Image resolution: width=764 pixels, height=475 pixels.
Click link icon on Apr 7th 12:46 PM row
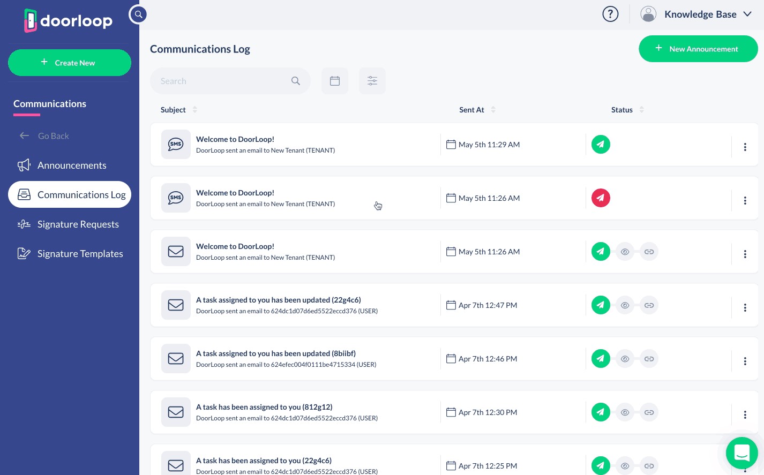click(x=649, y=359)
